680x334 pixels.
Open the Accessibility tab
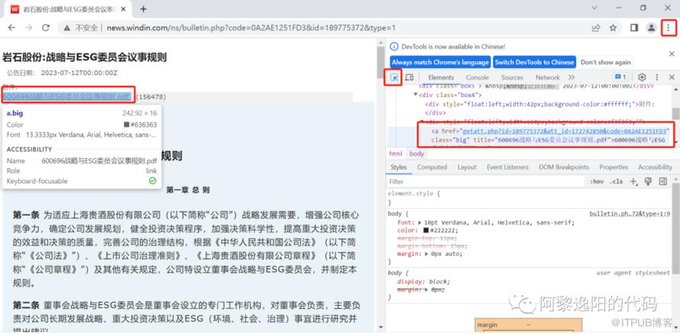click(x=655, y=167)
